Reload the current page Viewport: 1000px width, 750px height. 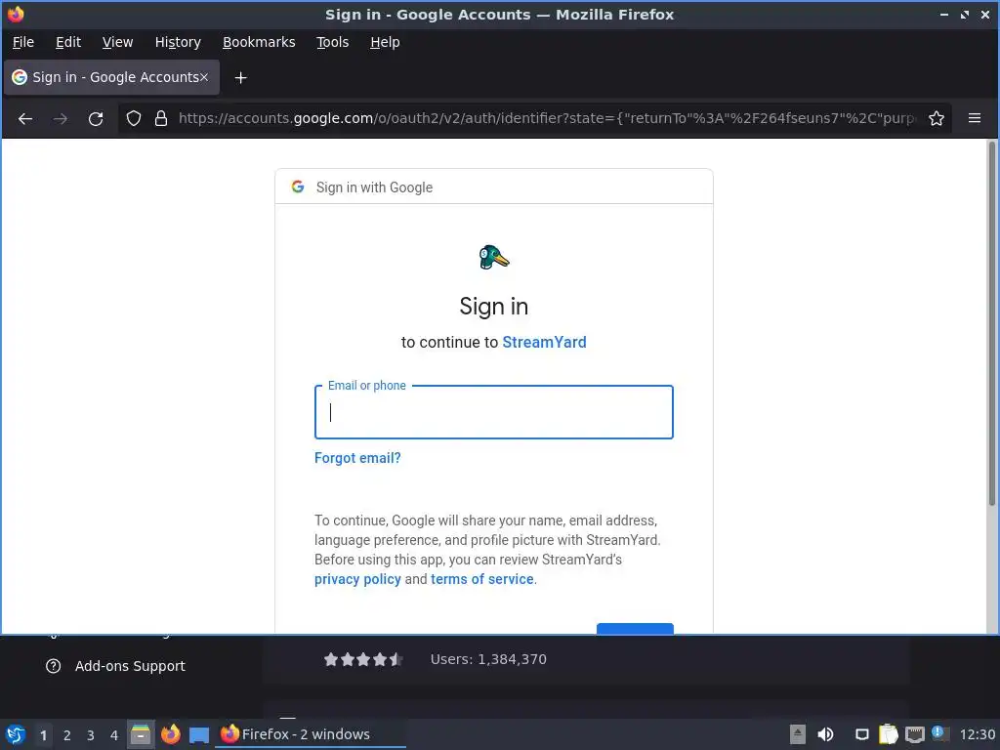(96, 118)
